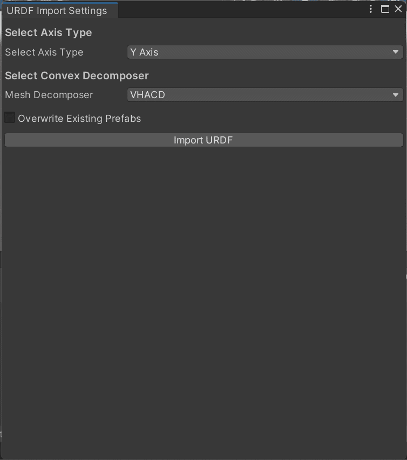Click the Mesh Decomposer field label
This screenshot has height=460, width=407.
coord(49,95)
